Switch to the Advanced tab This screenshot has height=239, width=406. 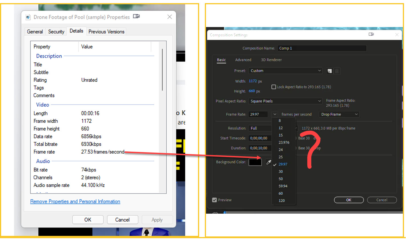[x=243, y=60]
